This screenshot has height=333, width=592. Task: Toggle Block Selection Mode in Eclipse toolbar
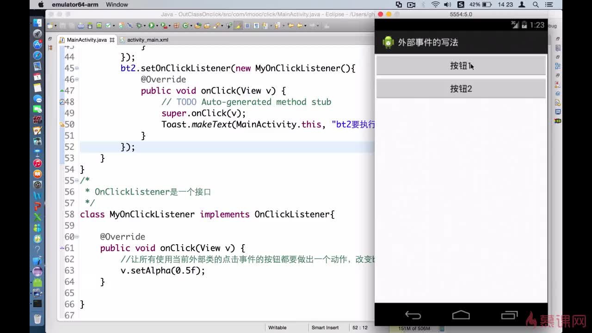pos(247,26)
